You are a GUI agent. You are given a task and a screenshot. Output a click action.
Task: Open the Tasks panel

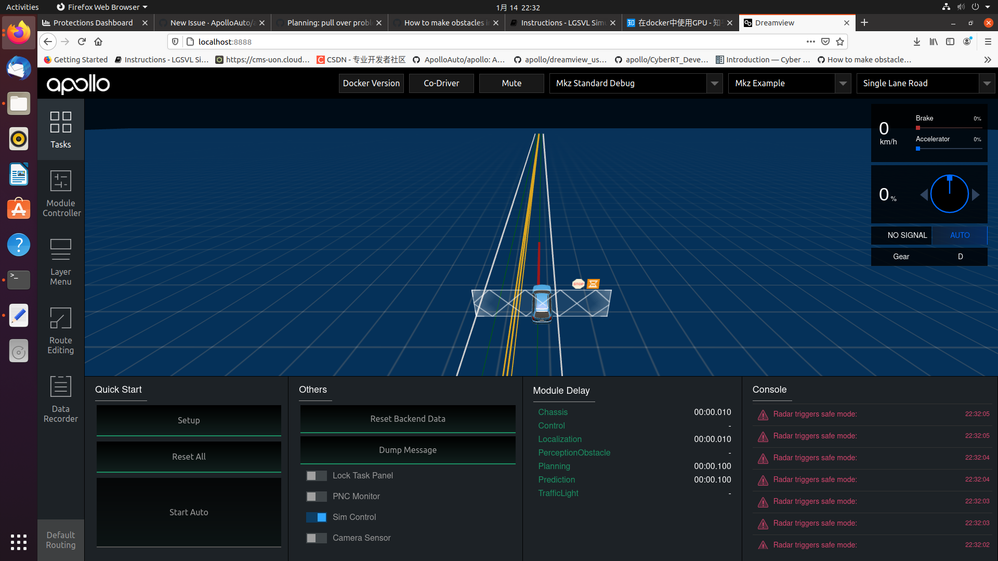(60, 129)
